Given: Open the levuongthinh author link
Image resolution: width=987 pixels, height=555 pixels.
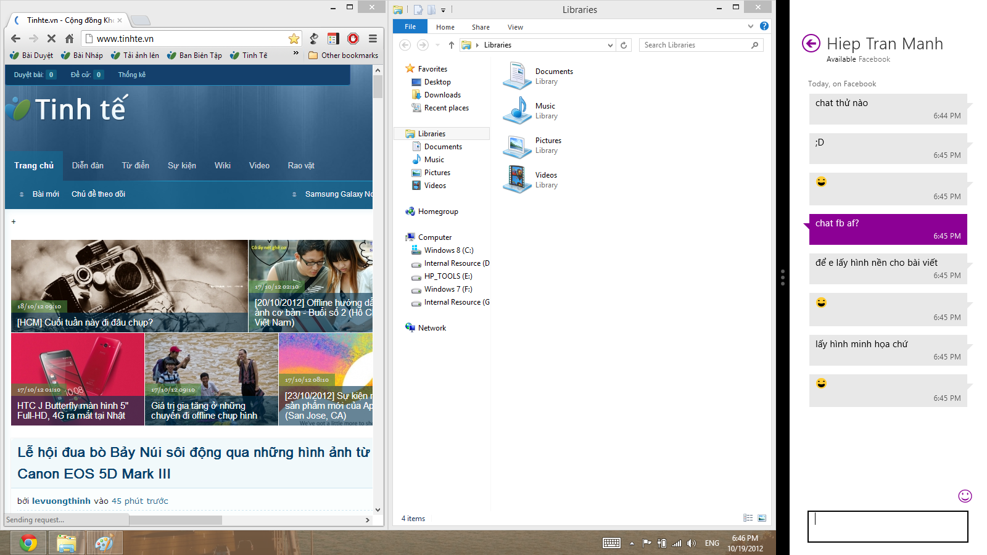Looking at the screenshot, I should point(61,501).
